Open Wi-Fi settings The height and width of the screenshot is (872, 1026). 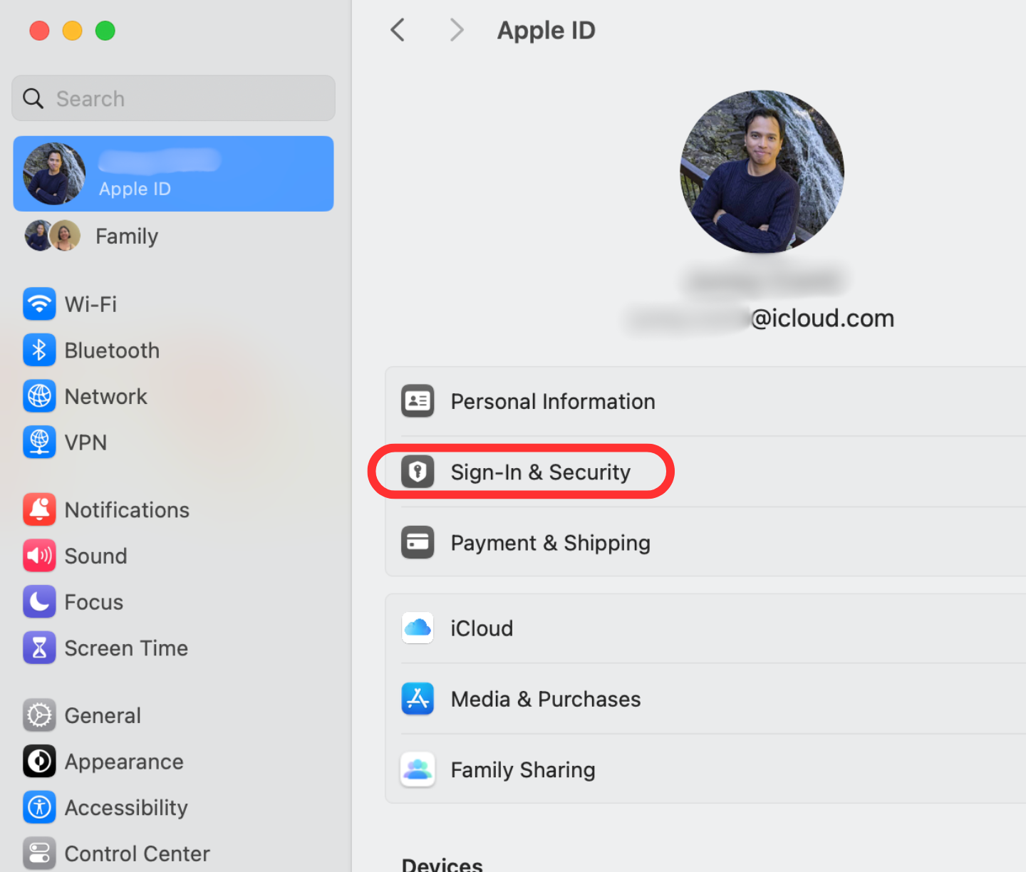tap(173, 304)
